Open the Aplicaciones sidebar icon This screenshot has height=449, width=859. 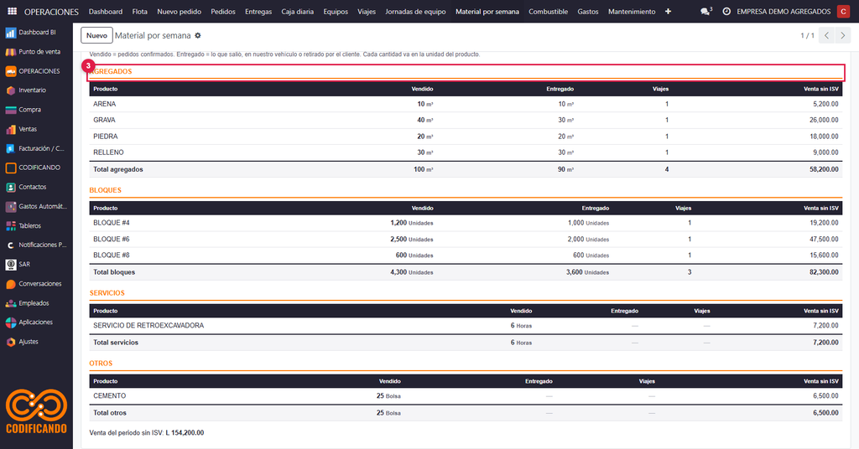(x=10, y=323)
